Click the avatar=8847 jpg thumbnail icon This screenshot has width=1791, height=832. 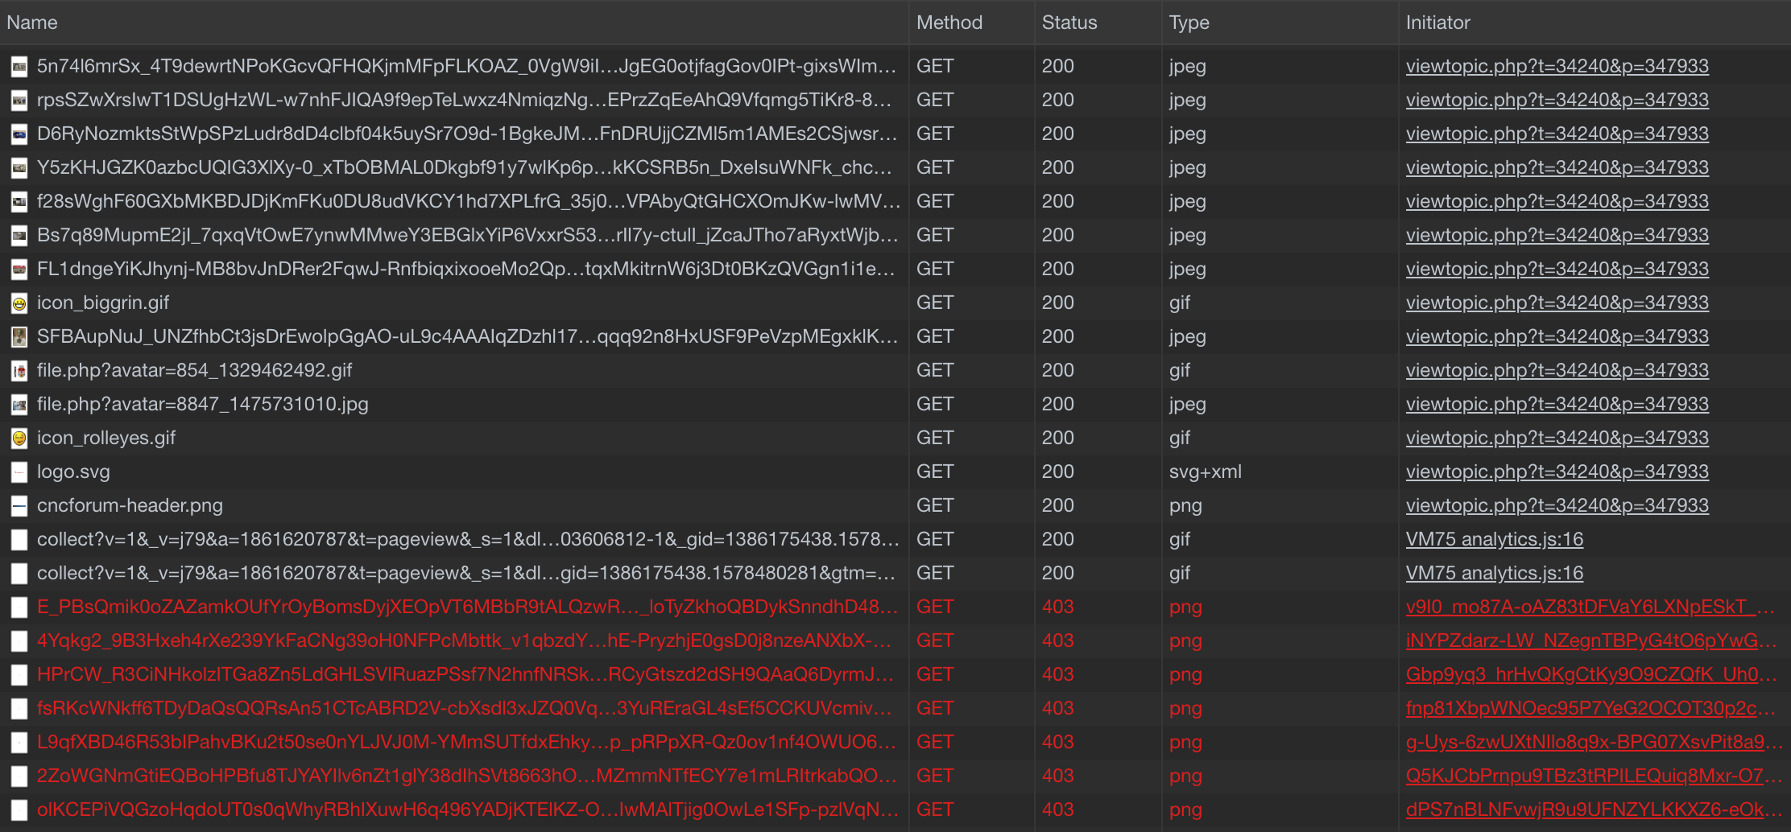click(x=19, y=405)
